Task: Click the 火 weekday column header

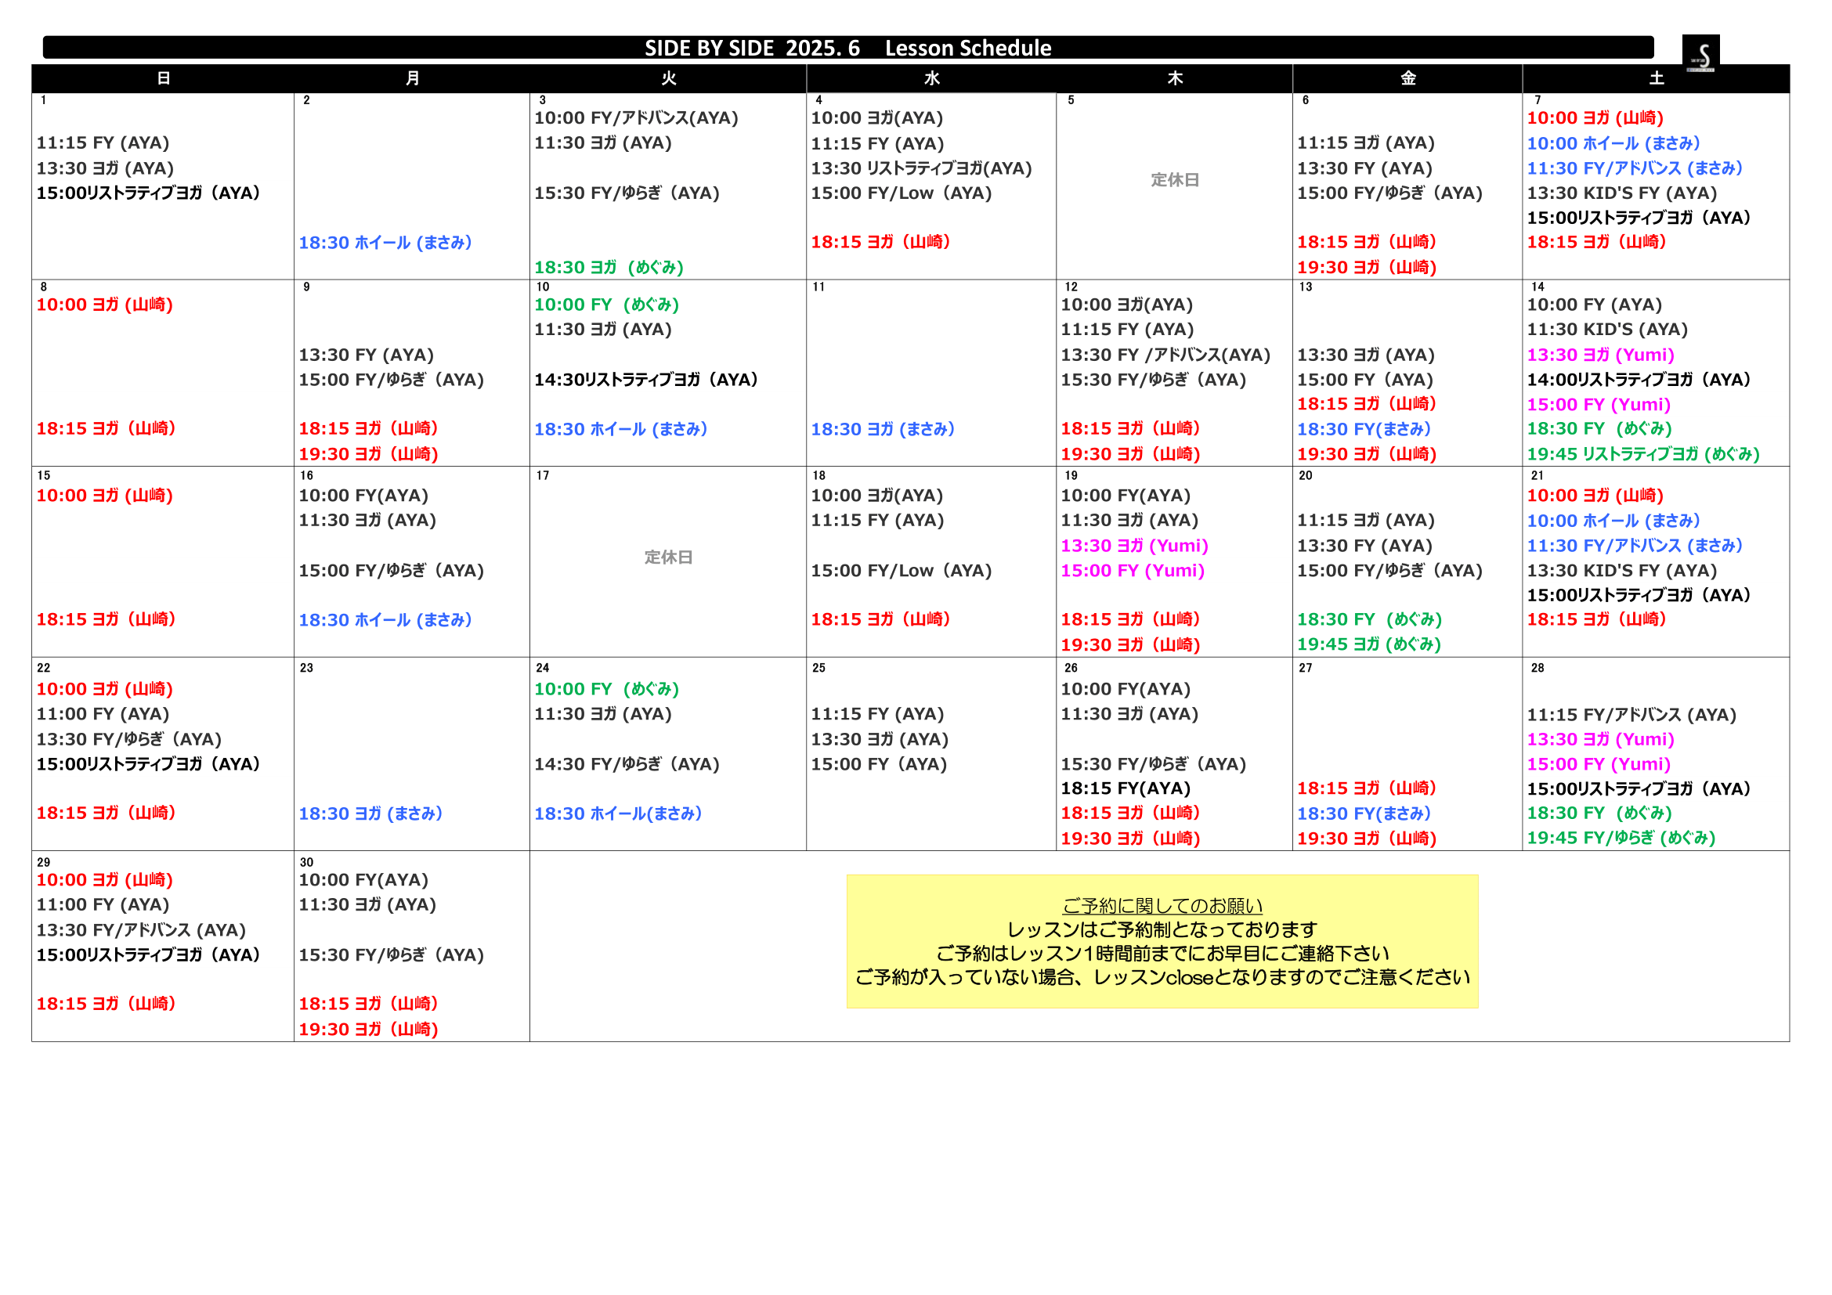Action: tap(669, 78)
